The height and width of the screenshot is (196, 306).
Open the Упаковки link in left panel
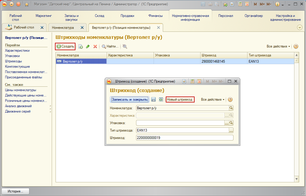[12, 56]
